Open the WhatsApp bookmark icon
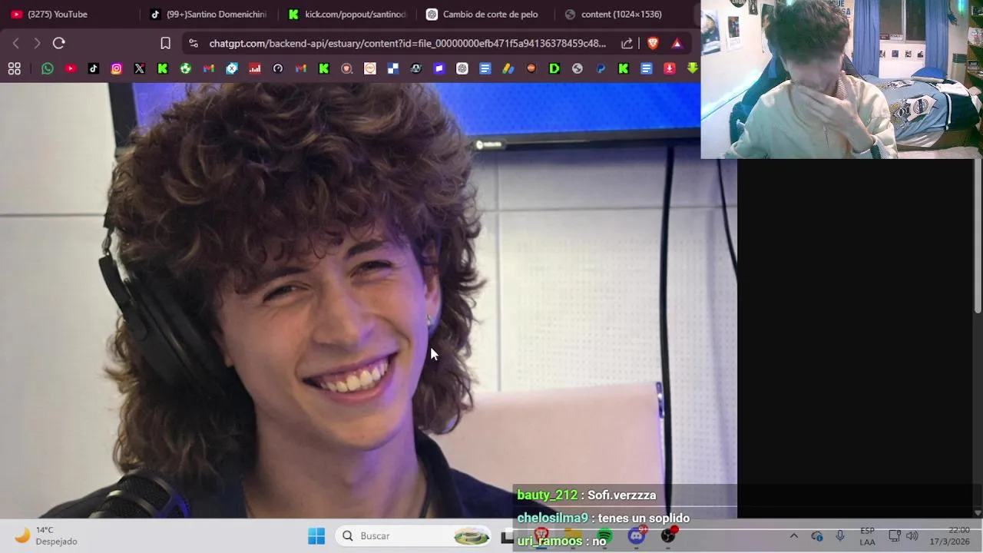Image resolution: width=983 pixels, height=553 pixels. [48, 68]
